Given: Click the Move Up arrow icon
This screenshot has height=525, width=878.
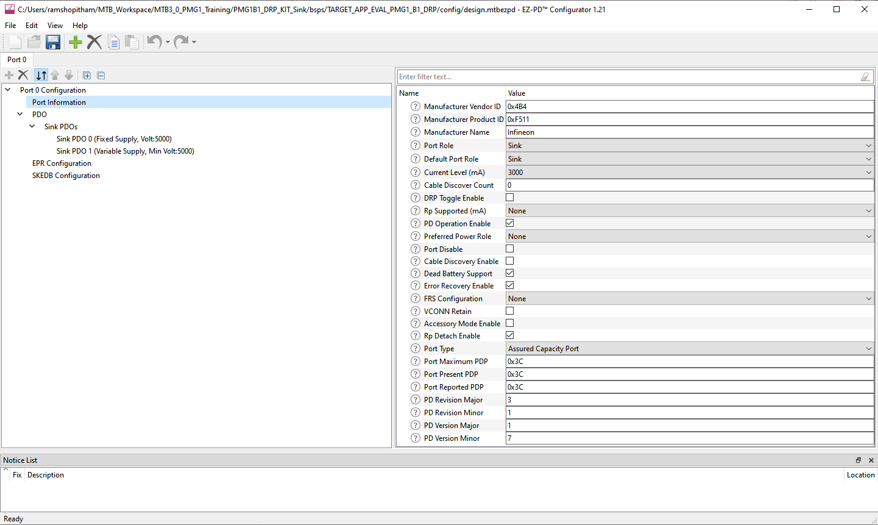Looking at the screenshot, I should [55, 75].
